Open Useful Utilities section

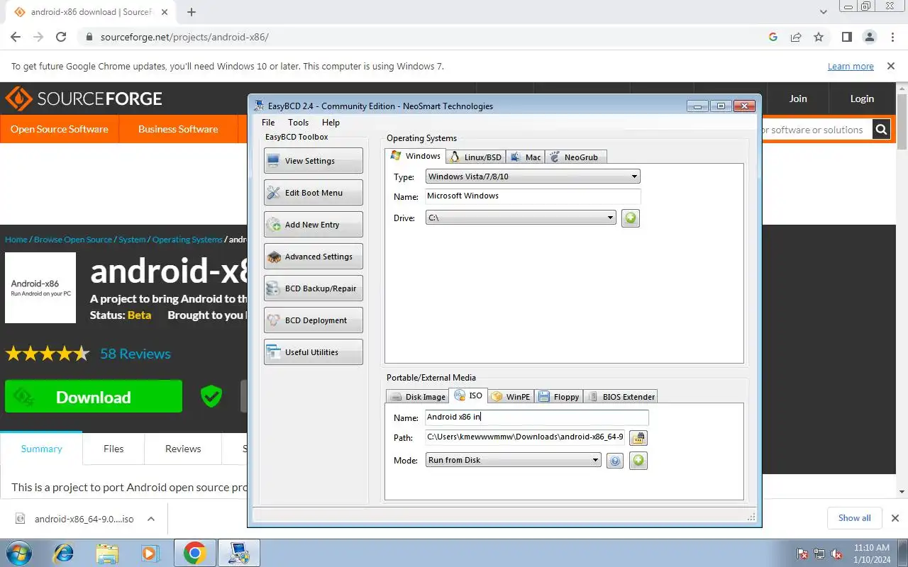(x=313, y=352)
